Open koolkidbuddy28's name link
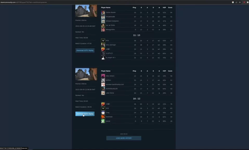Viewport: 249px width, 150px height. pyautogui.click(x=112, y=89)
